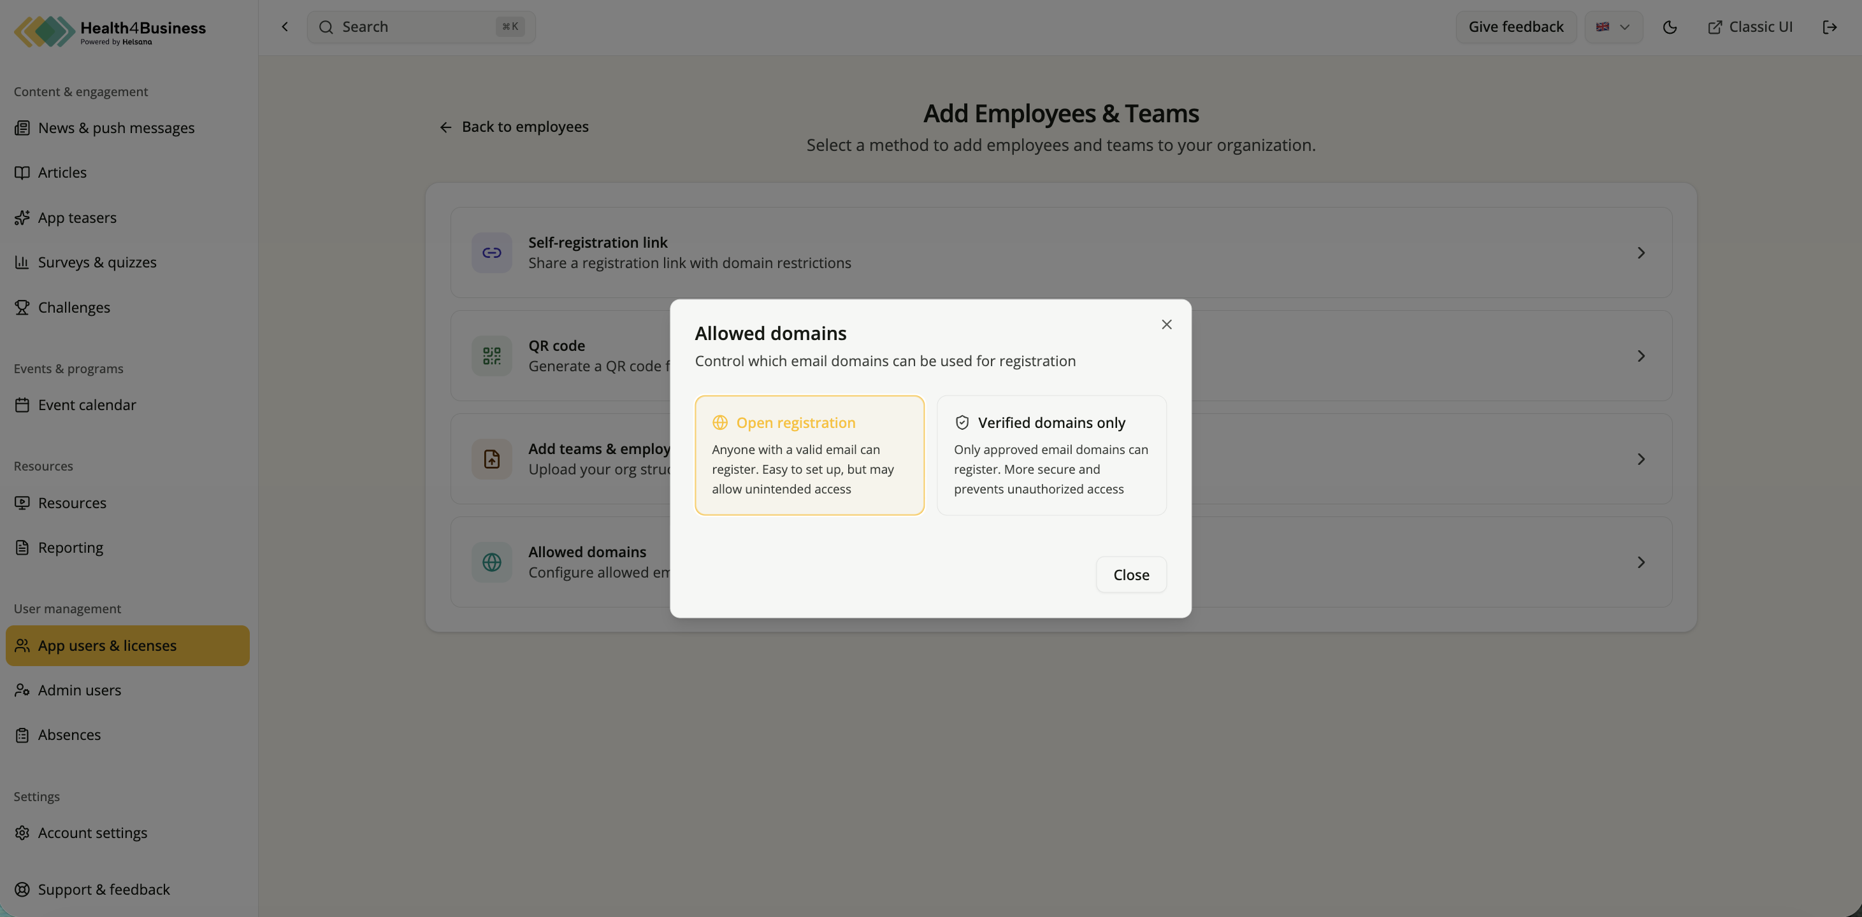Collapse sidebar using the back chevron icon
This screenshot has width=1862, height=917.
(285, 27)
